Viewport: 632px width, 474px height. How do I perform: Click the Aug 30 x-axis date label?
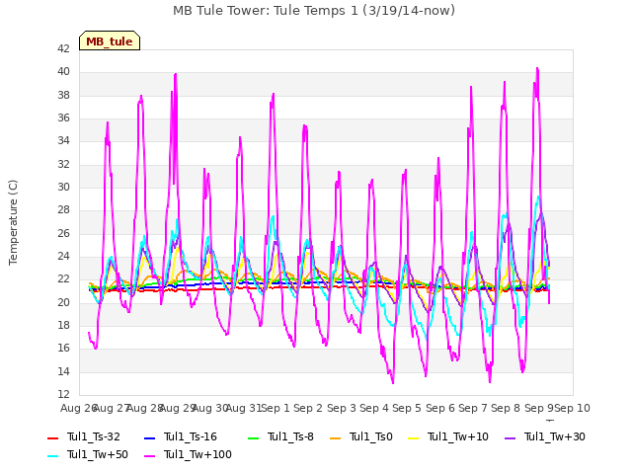[210, 408]
